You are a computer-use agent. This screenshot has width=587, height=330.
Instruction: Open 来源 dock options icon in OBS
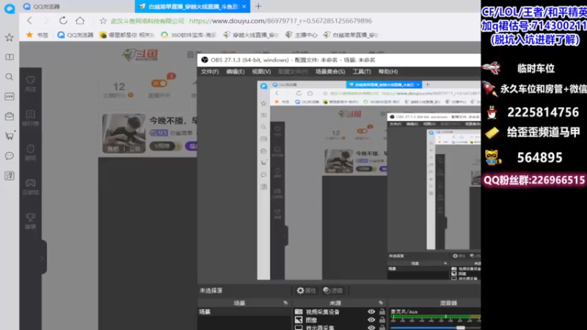click(381, 303)
